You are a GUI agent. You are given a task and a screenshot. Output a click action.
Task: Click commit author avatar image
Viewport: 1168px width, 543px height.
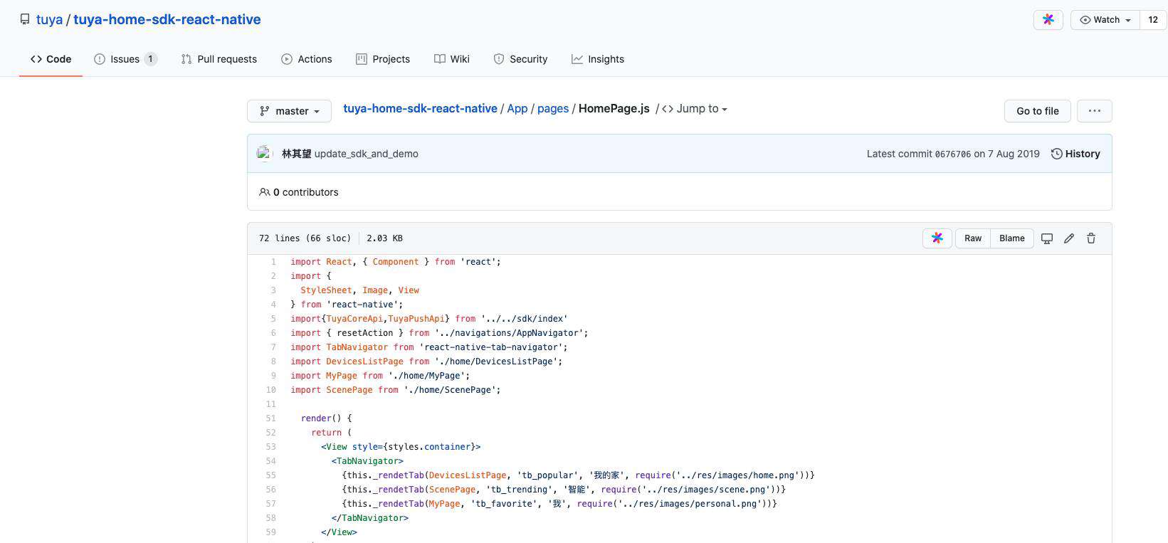click(265, 154)
